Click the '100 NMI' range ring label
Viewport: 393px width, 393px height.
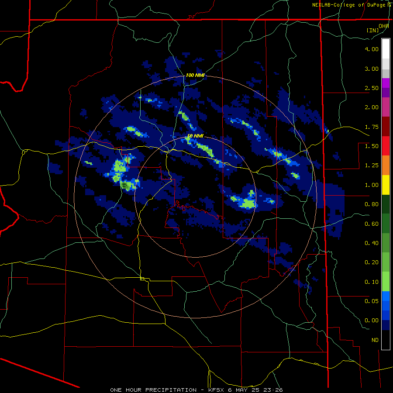pos(195,75)
